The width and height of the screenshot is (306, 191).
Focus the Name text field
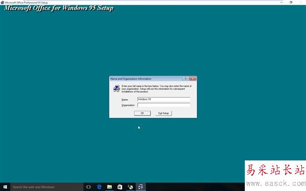coord(164,99)
